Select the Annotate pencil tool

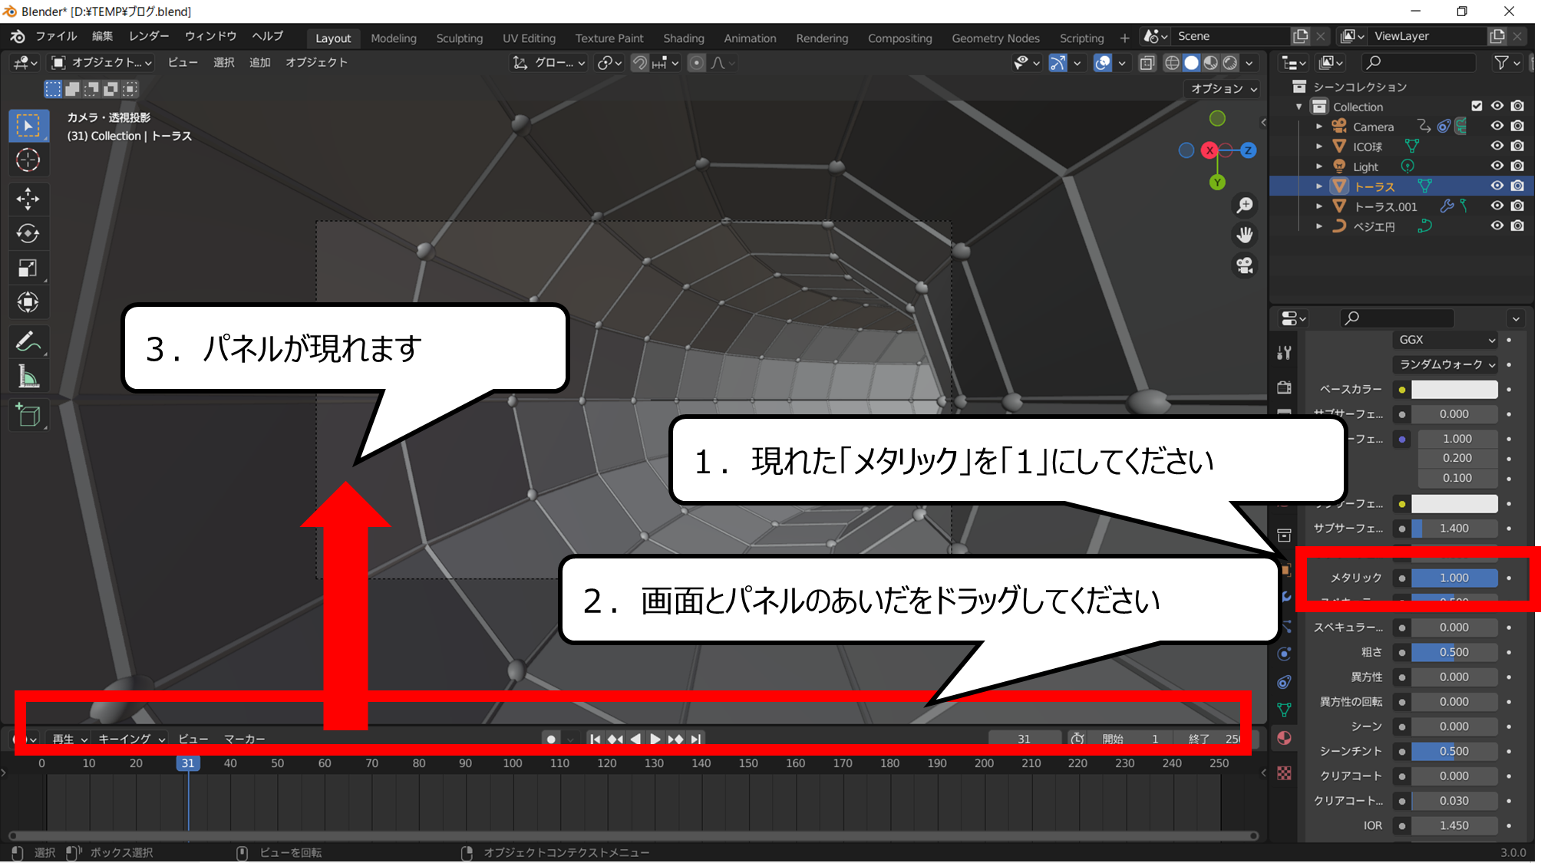click(28, 342)
